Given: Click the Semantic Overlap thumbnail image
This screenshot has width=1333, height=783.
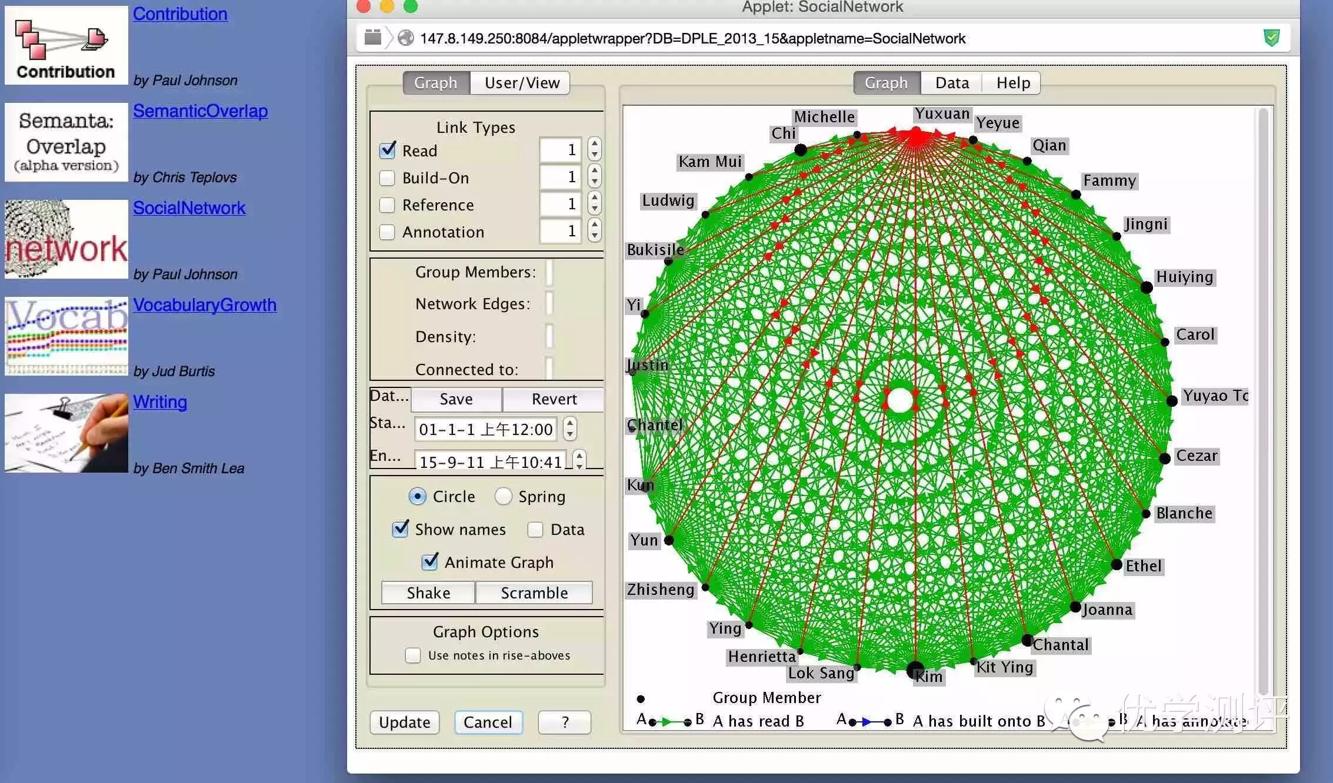Looking at the screenshot, I should [x=66, y=142].
